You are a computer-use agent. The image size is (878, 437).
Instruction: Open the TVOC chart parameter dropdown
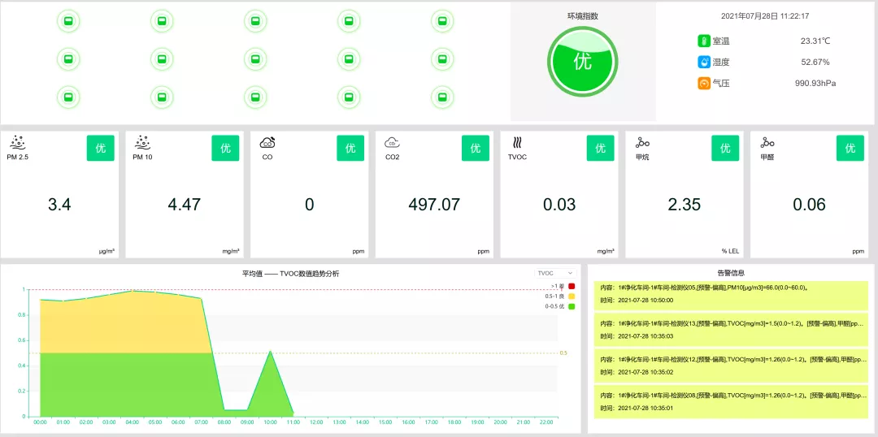coord(555,273)
